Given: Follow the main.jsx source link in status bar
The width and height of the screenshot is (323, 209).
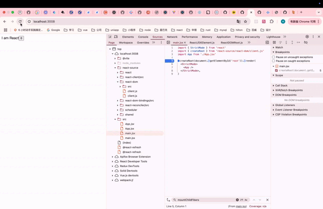Looking at the screenshot, I should click(241, 206).
